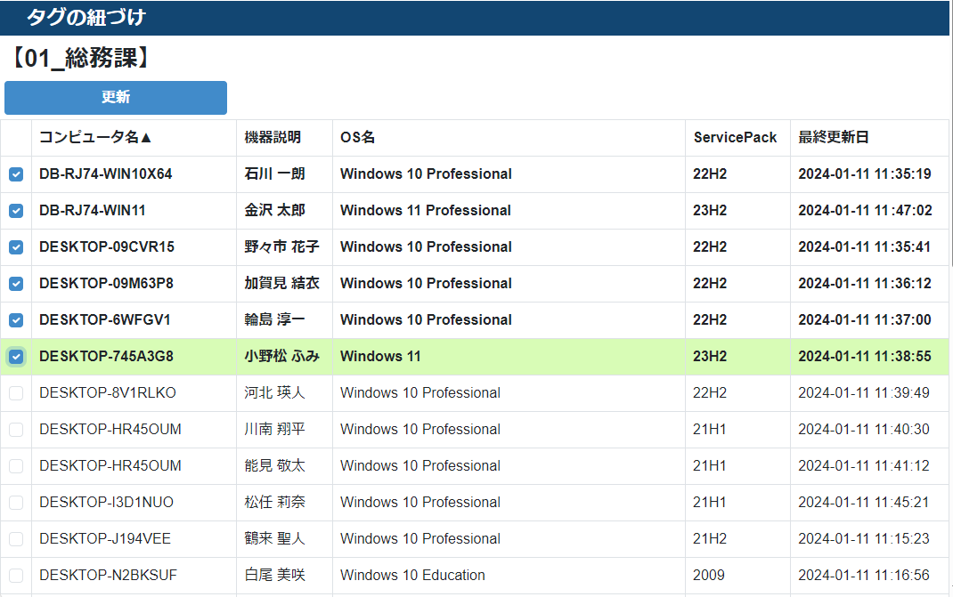953x597 pixels.
Task: Check the DESKTOP-I3D1NUO checkbox
Action: [16, 503]
